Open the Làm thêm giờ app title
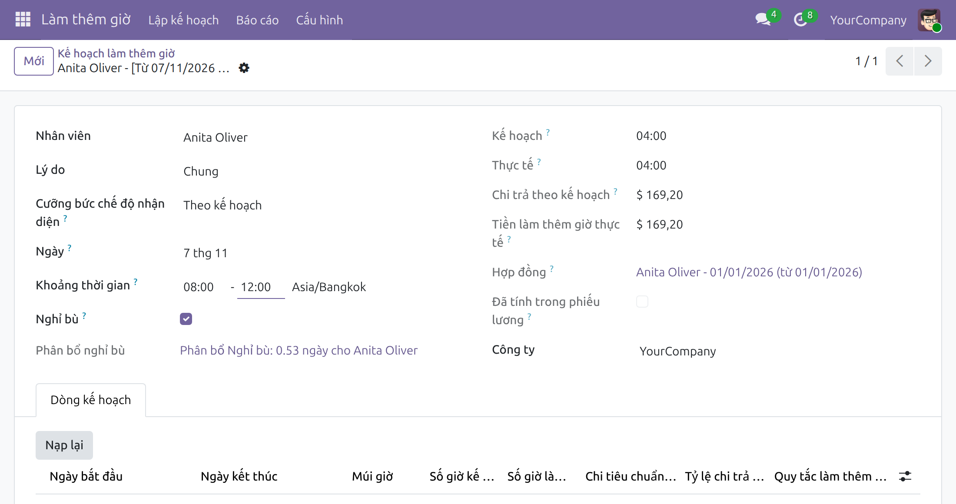Screen dimensions: 956x504 pyautogui.click(x=86, y=20)
